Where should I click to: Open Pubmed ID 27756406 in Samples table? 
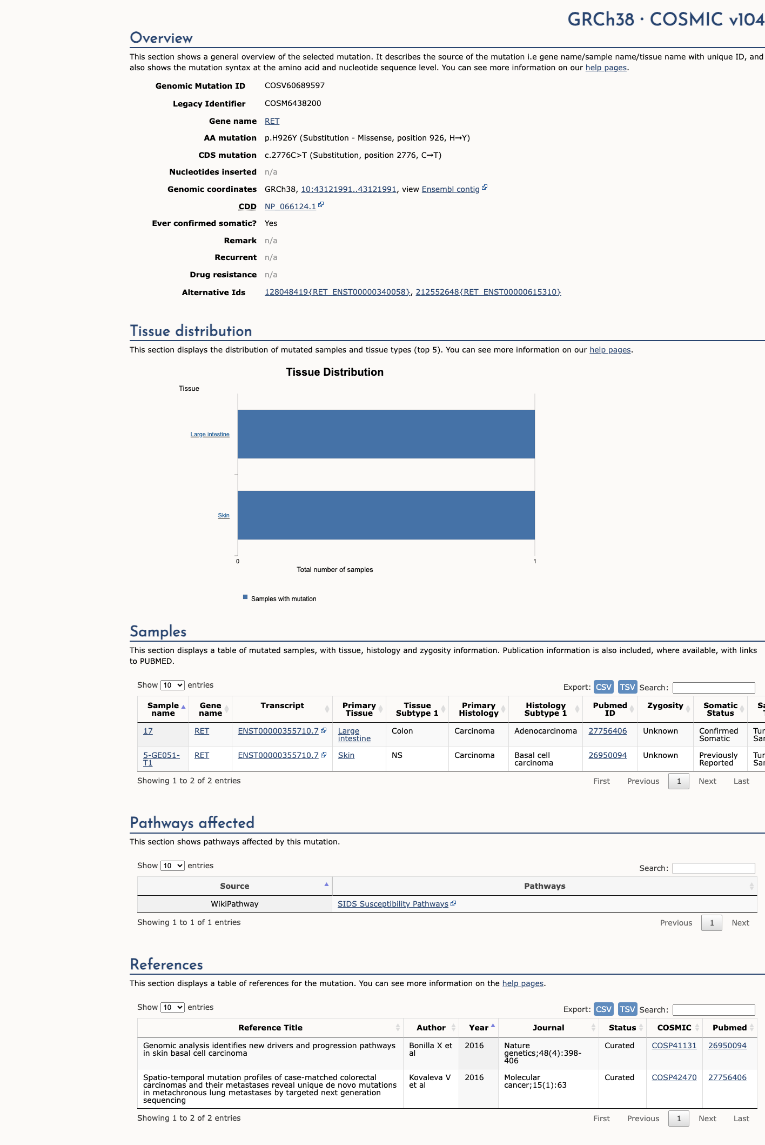click(608, 731)
